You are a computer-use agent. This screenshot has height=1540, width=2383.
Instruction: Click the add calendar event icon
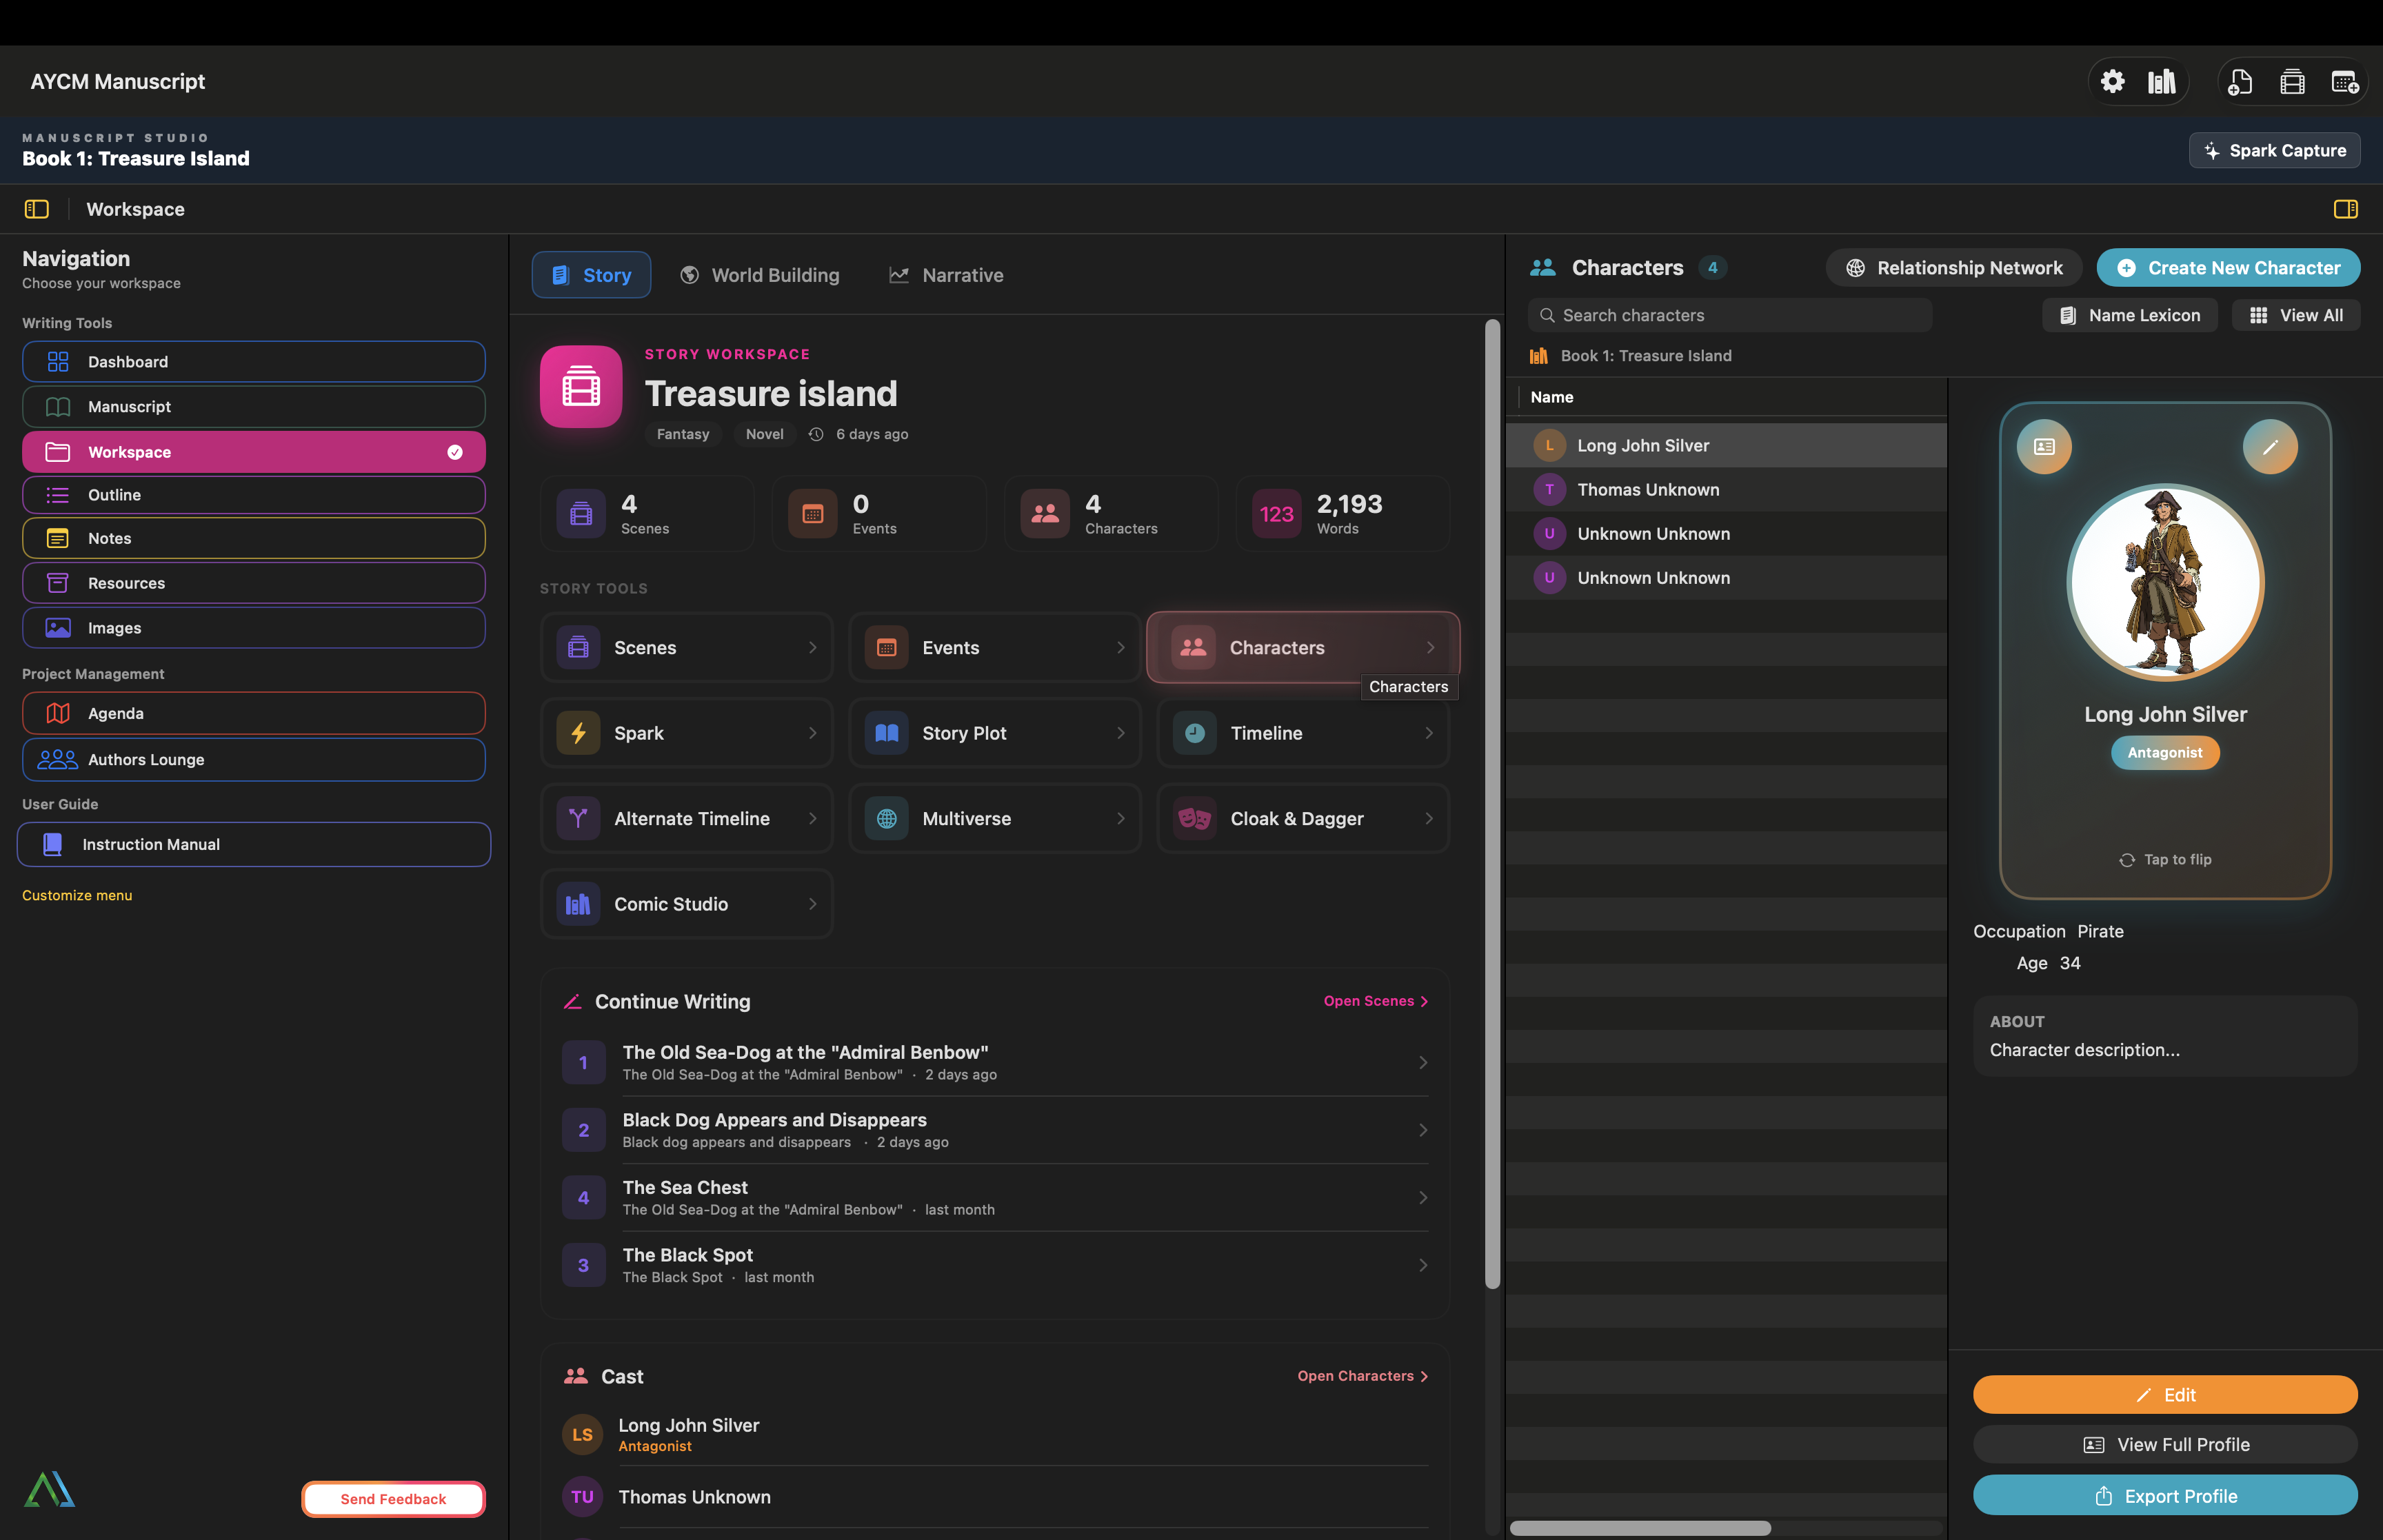2345,81
